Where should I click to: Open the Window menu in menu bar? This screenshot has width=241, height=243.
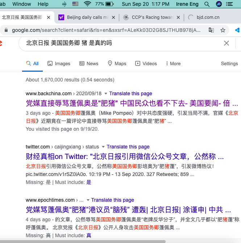(22, 4)
